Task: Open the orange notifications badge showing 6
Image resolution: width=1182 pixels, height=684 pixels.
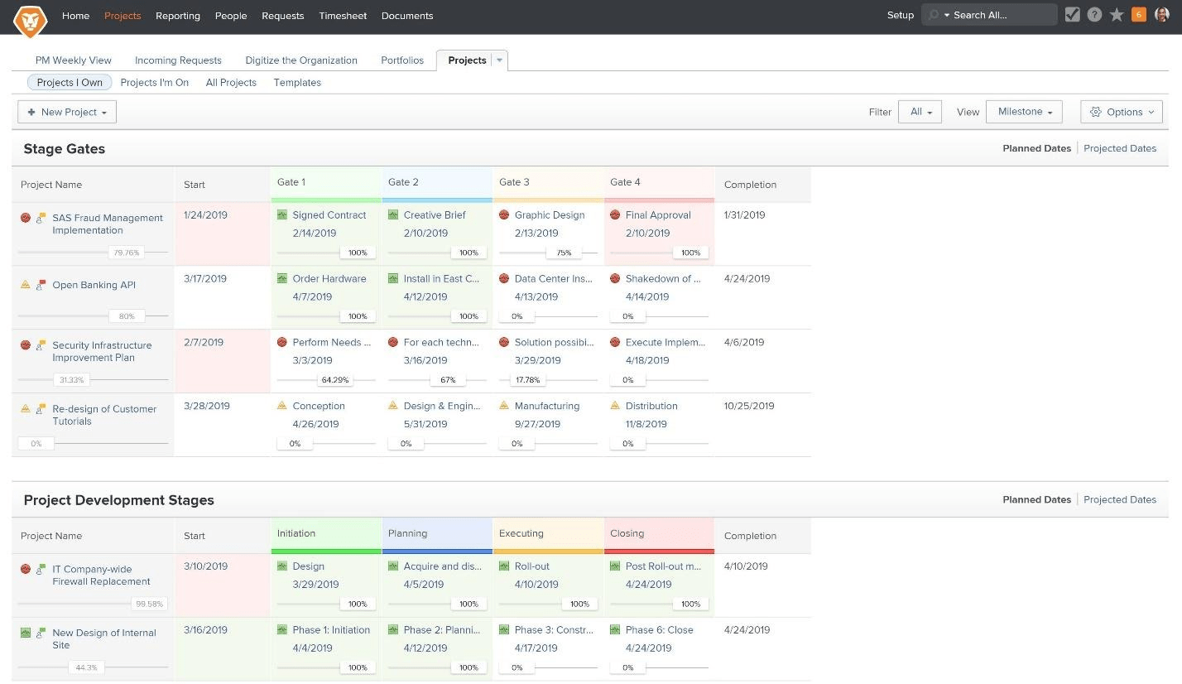Action: pyautogui.click(x=1139, y=15)
